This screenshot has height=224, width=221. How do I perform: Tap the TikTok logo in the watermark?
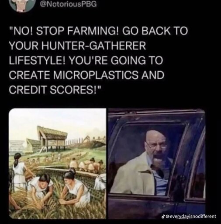pyautogui.click(x=163, y=216)
